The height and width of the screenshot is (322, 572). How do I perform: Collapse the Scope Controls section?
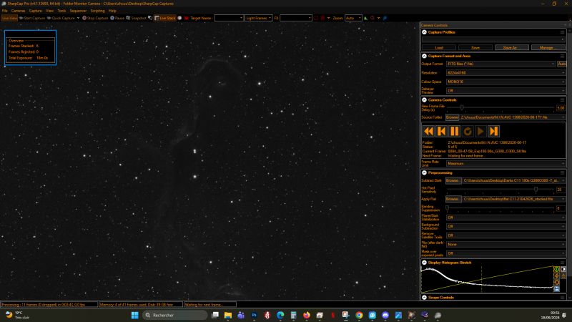424,298
